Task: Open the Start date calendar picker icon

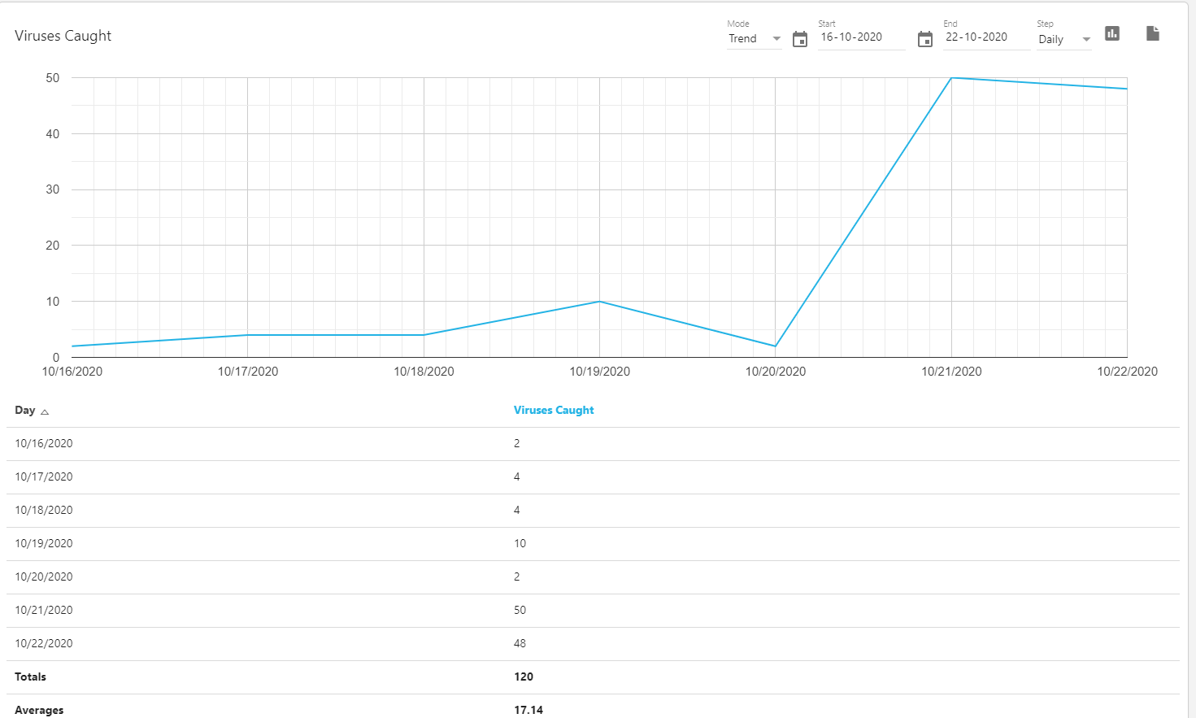Action: [x=800, y=39]
